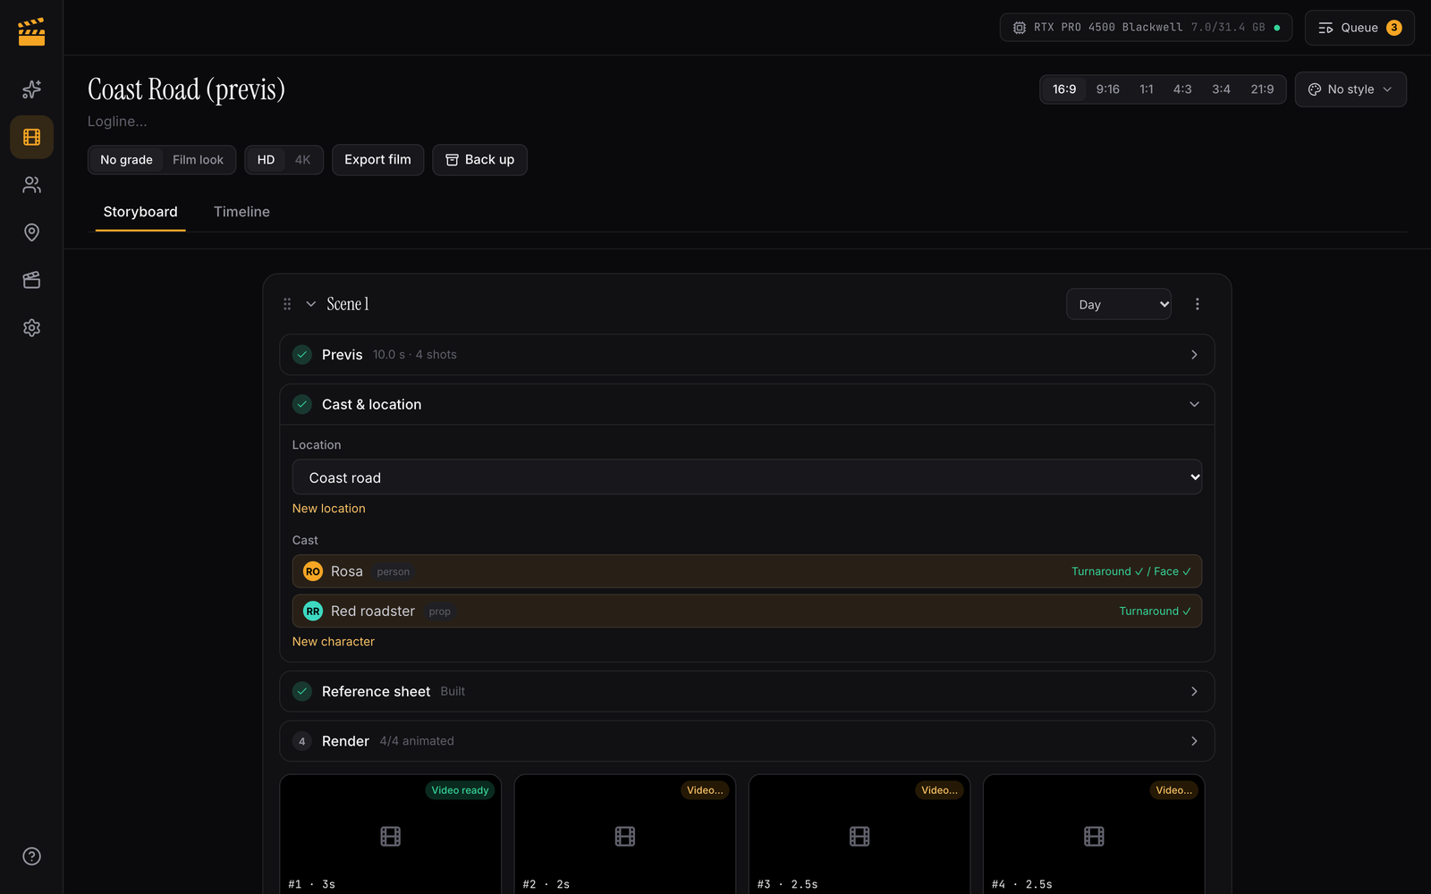Viewport: 1431px width, 894px height.
Task: Click the RO avatar for Rosa
Action: (313, 571)
